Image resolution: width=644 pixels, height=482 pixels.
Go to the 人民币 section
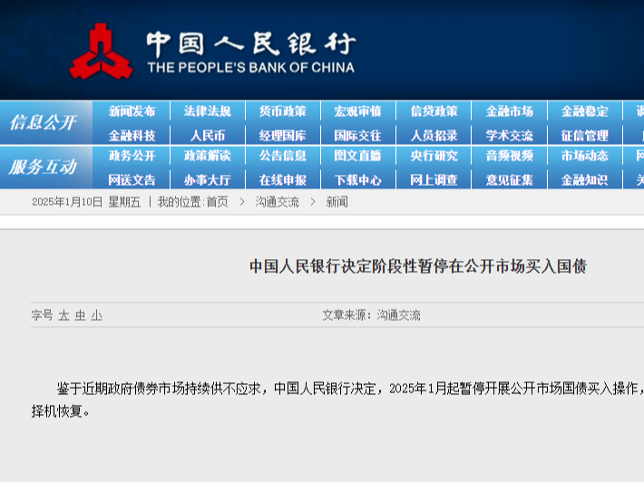coord(208,135)
